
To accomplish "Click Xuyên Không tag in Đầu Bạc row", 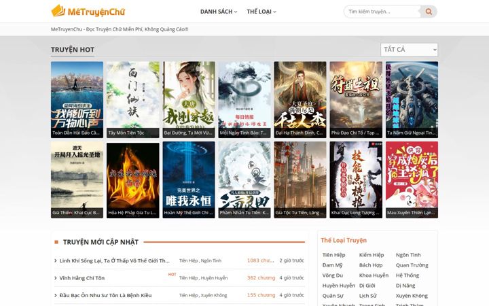I will [214, 295].
